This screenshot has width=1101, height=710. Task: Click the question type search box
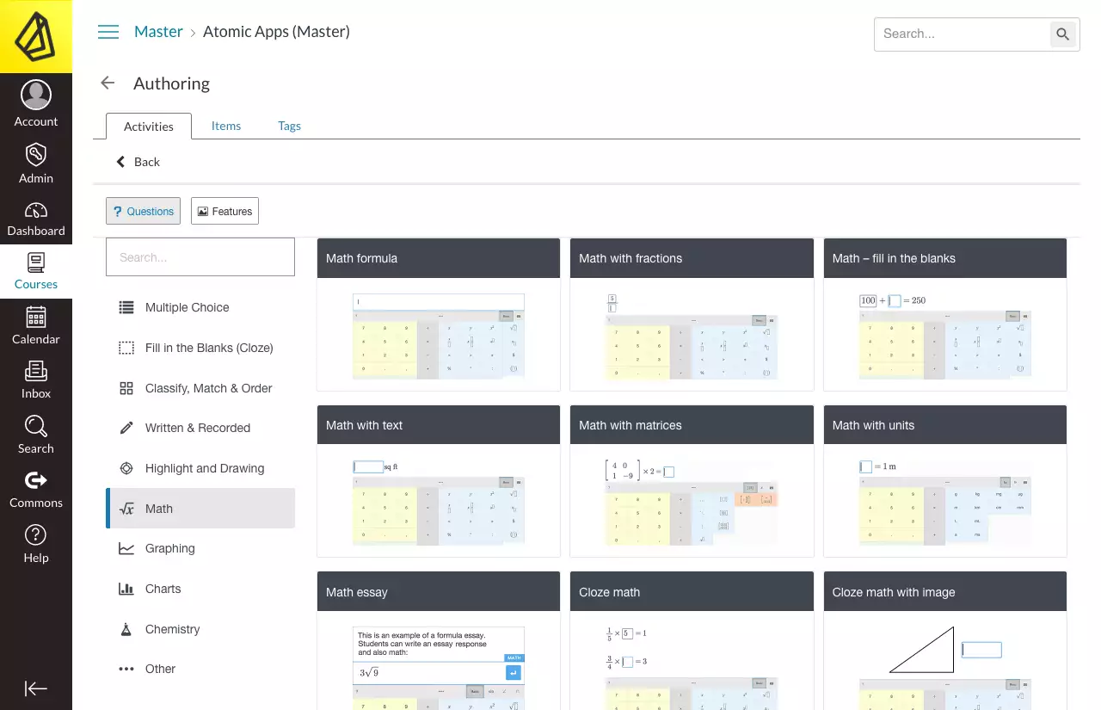[200, 257]
